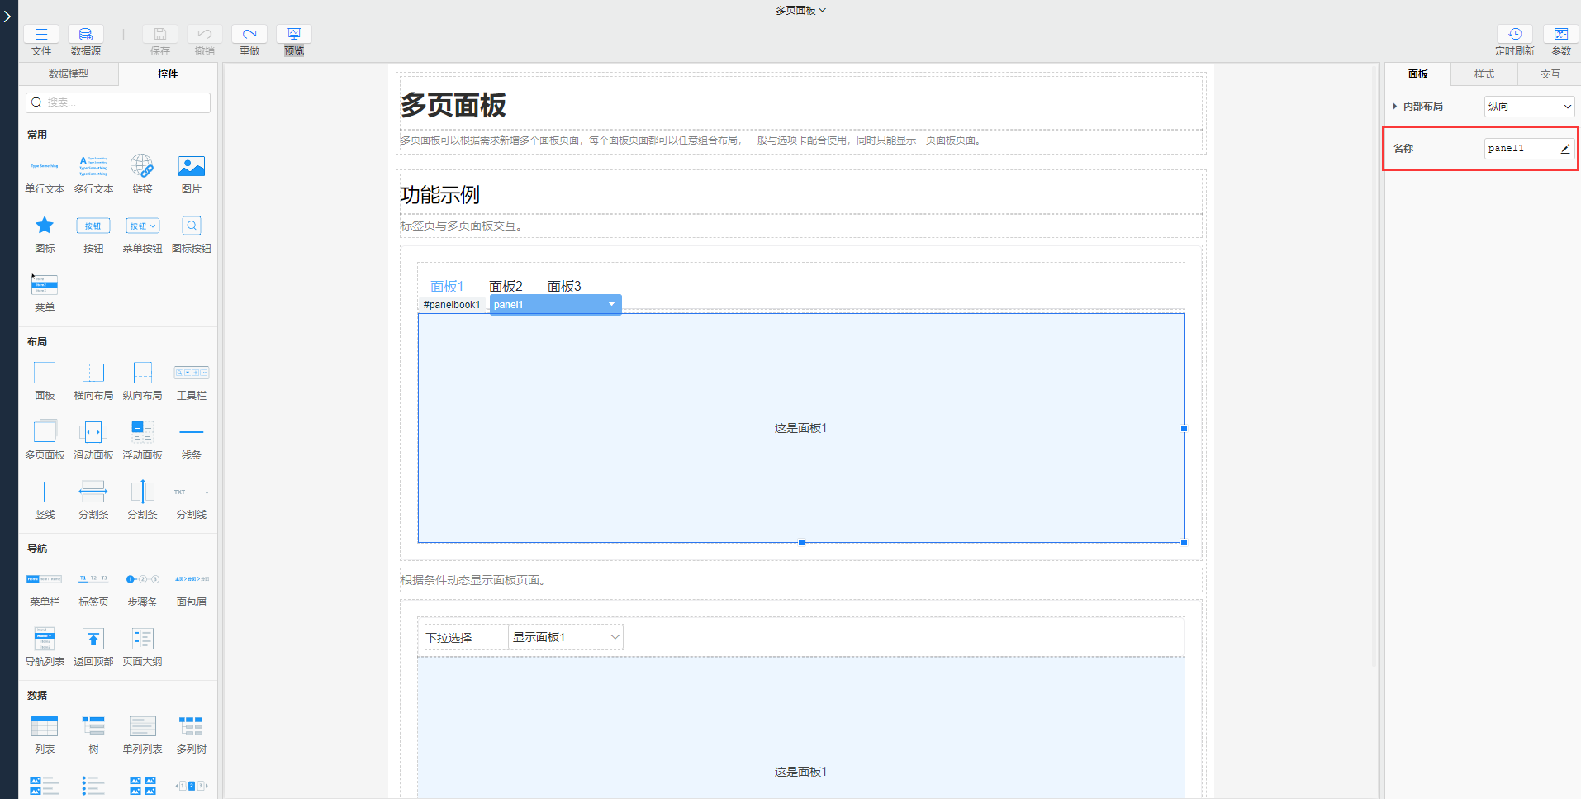Open the panel1 dropdown on canvas

click(610, 304)
